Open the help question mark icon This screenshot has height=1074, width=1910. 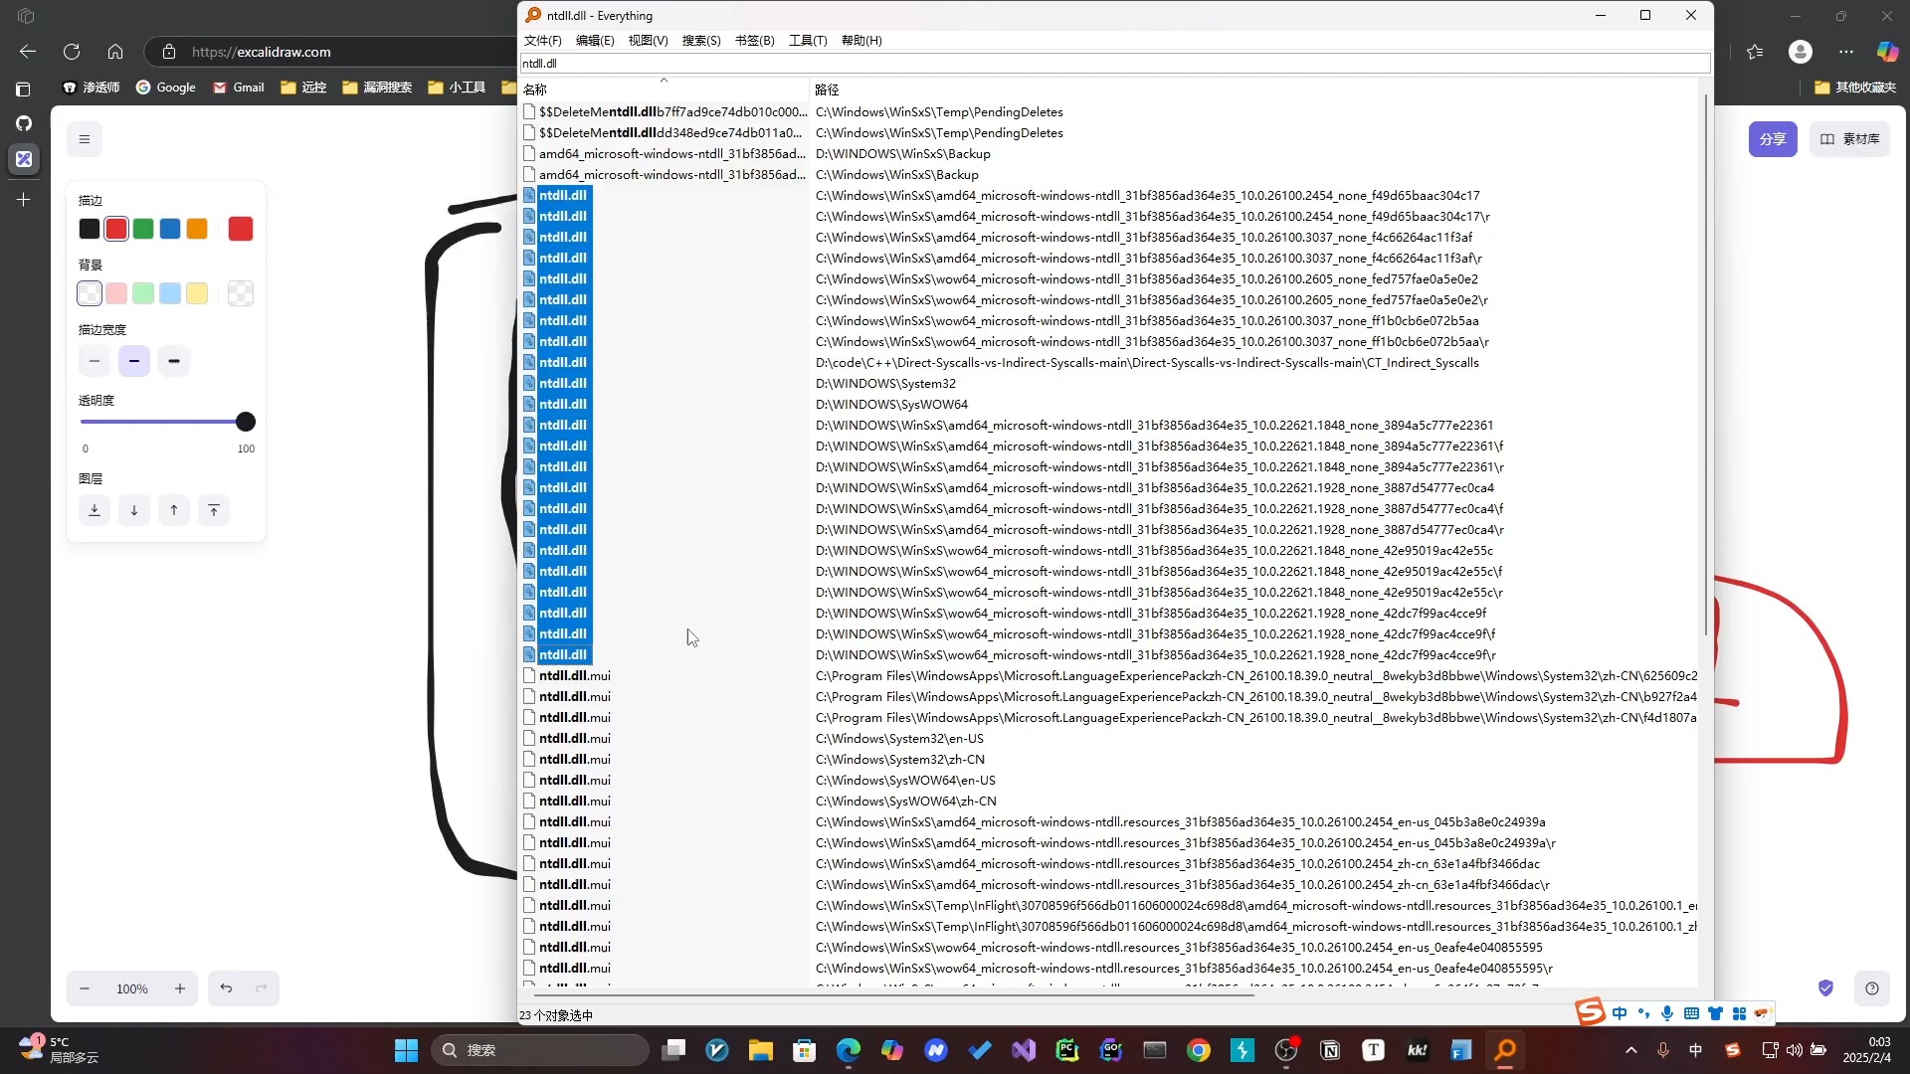1872,988
